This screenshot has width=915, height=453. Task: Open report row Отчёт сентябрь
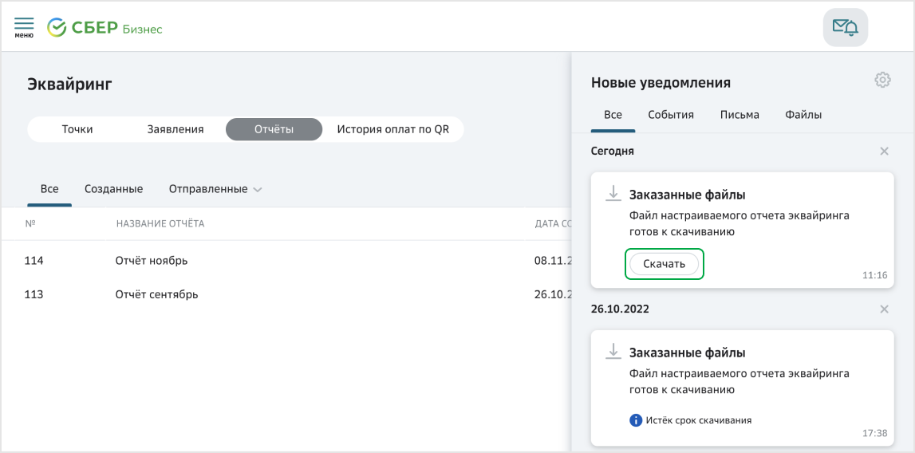[156, 294]
